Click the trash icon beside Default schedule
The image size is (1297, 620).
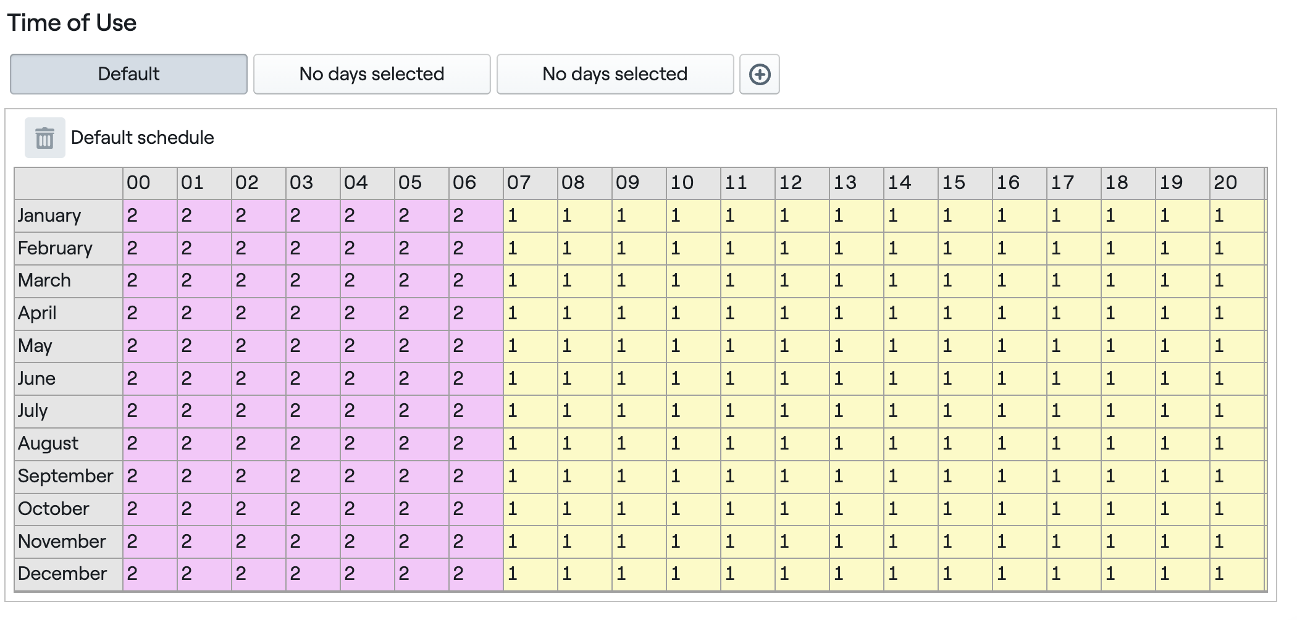tap(44, 138)
